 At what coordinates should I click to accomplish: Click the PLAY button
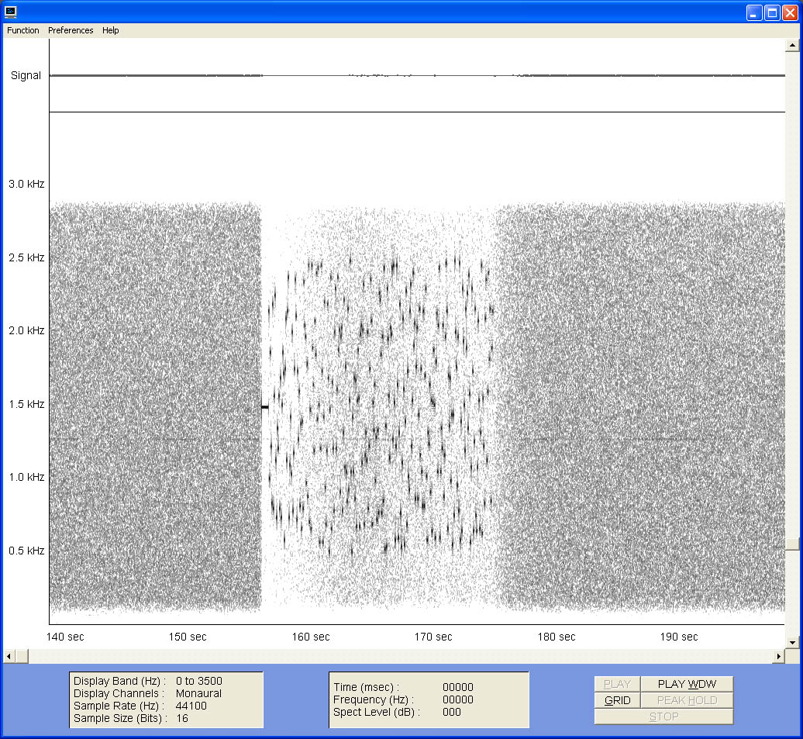pos(617,684)
